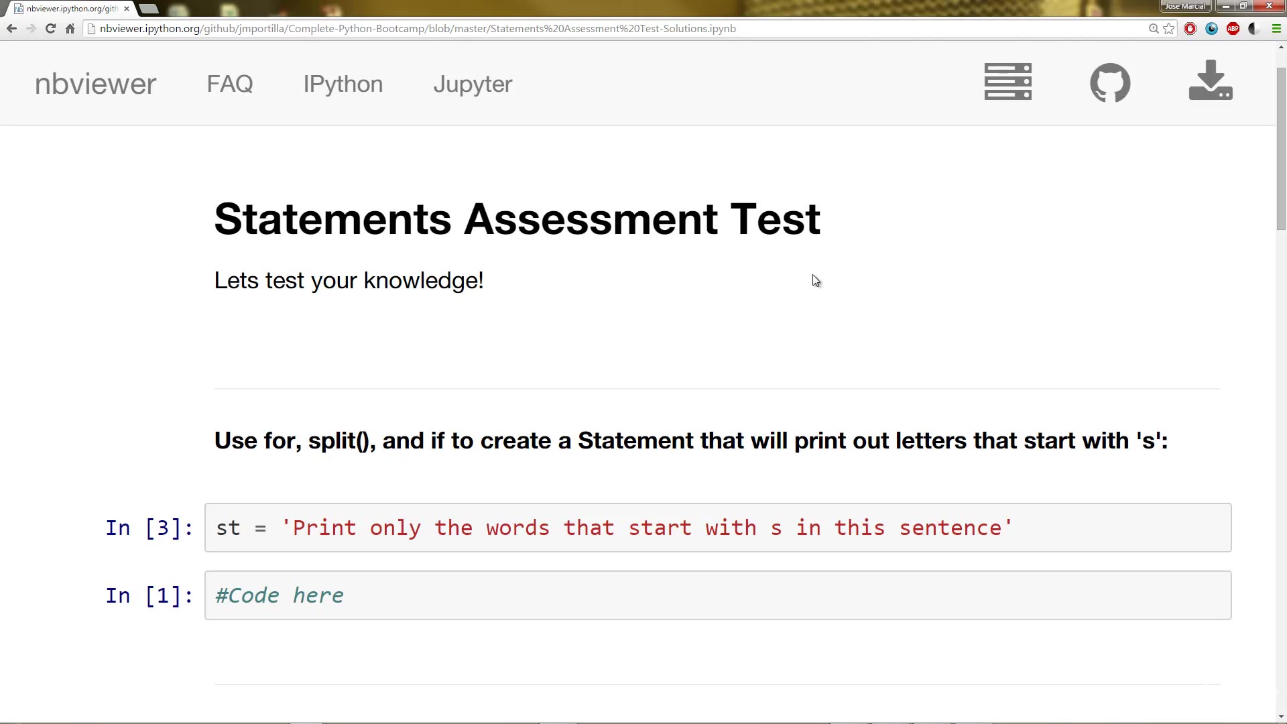Click the stop-hand blocker extension icon

(1191, 29)
